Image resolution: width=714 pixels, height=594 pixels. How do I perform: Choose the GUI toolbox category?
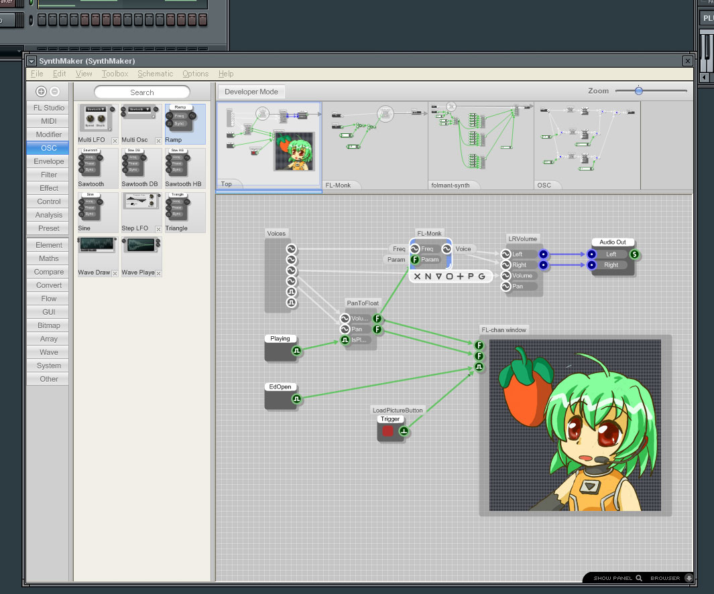point(48,312)
